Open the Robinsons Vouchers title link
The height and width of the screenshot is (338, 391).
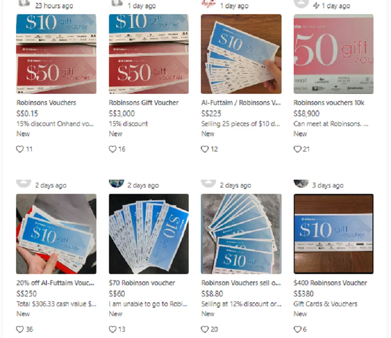[46, 103]
